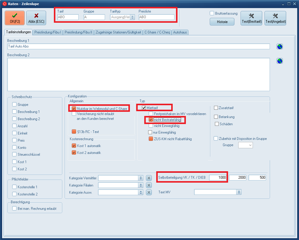Click the Historie button
299x240 pixels.
coord(222,22)
